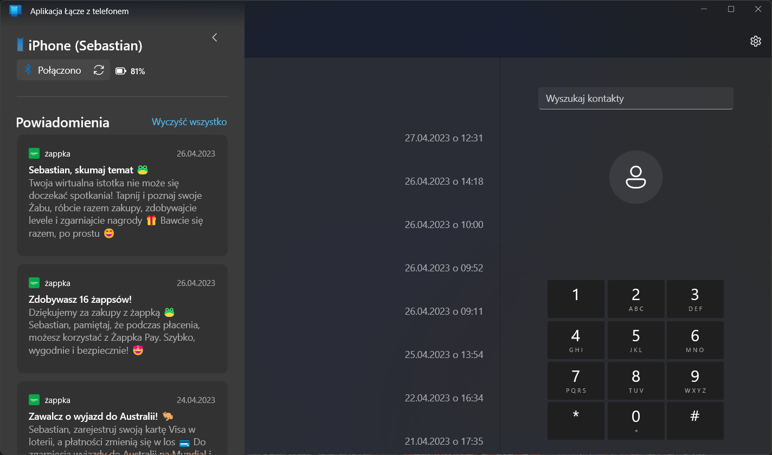This screenshot has width=772, height=455.
Task: Clear all notifications via Wyczyść wszystko
Action: (x=189, y=122)
